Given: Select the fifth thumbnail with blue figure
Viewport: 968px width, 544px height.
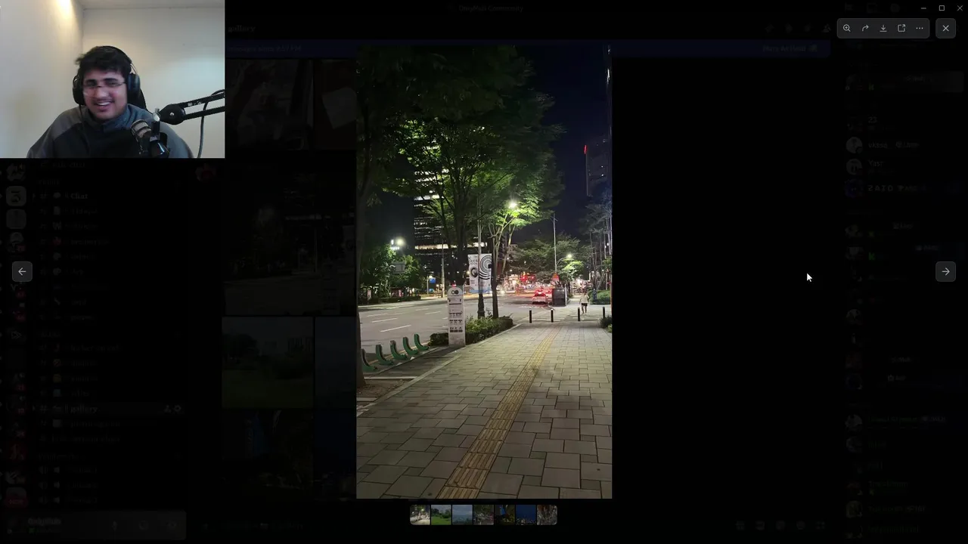Looking at the screenshot, I should click(x=504, y=515).
